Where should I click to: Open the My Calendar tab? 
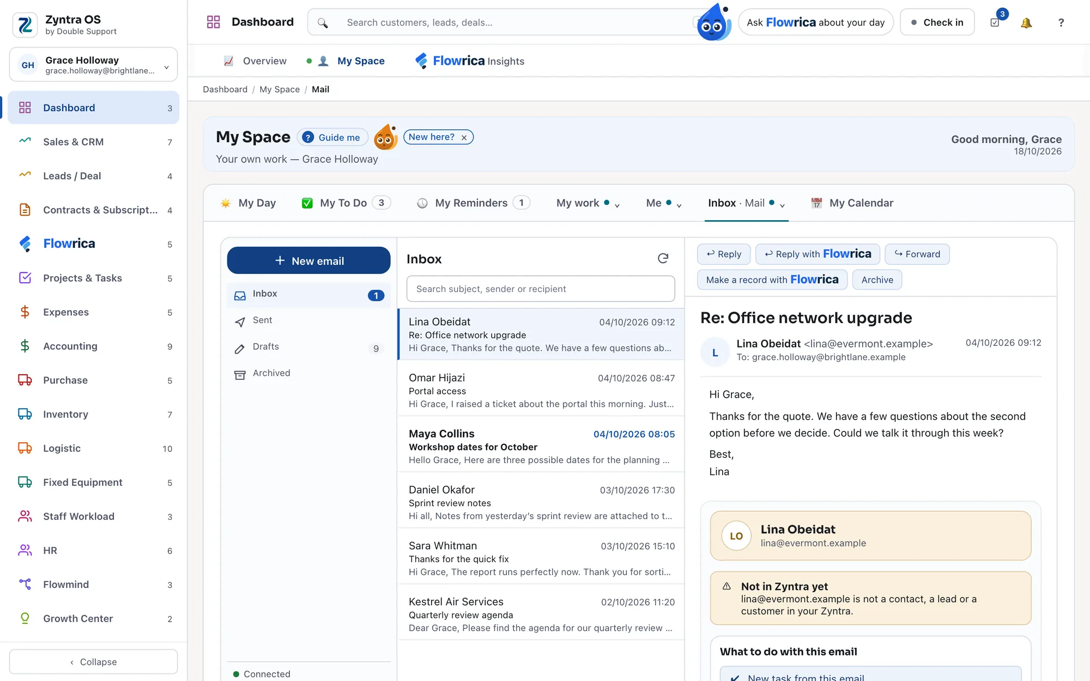(852, 203)
